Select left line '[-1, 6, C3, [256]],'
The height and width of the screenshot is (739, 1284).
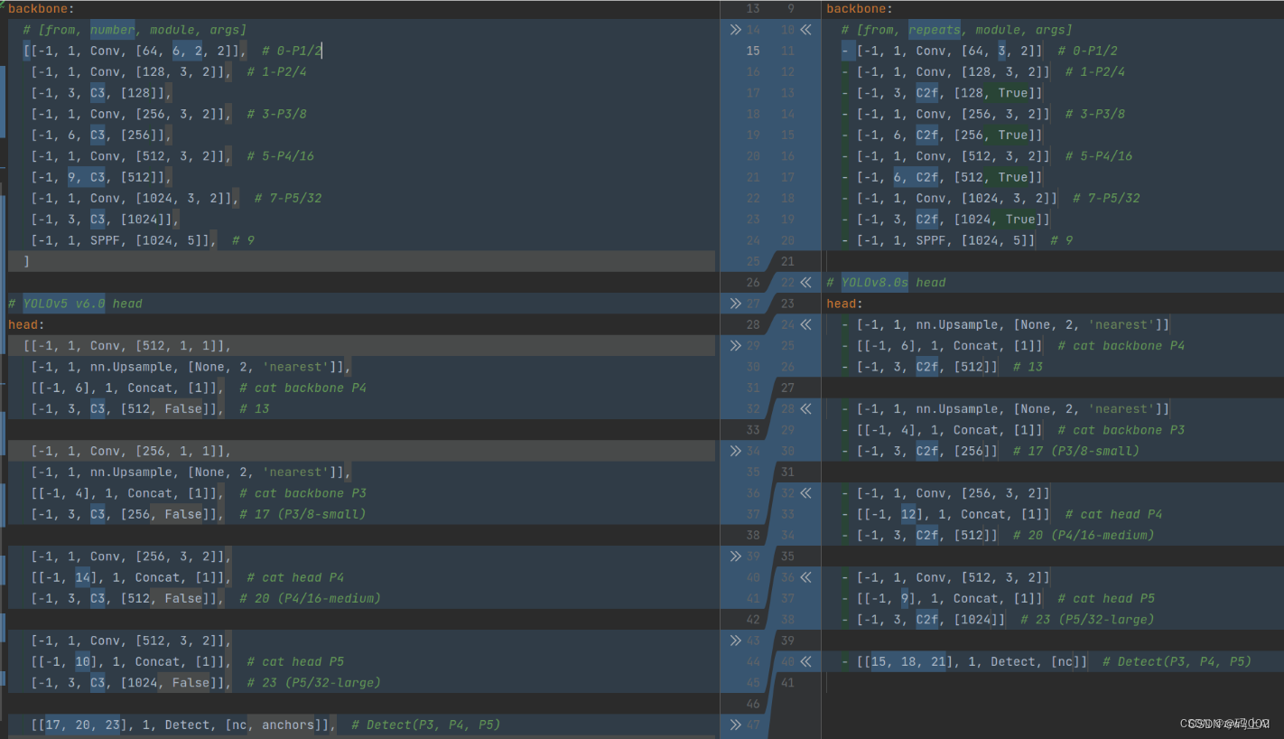[x=101, y=136]
